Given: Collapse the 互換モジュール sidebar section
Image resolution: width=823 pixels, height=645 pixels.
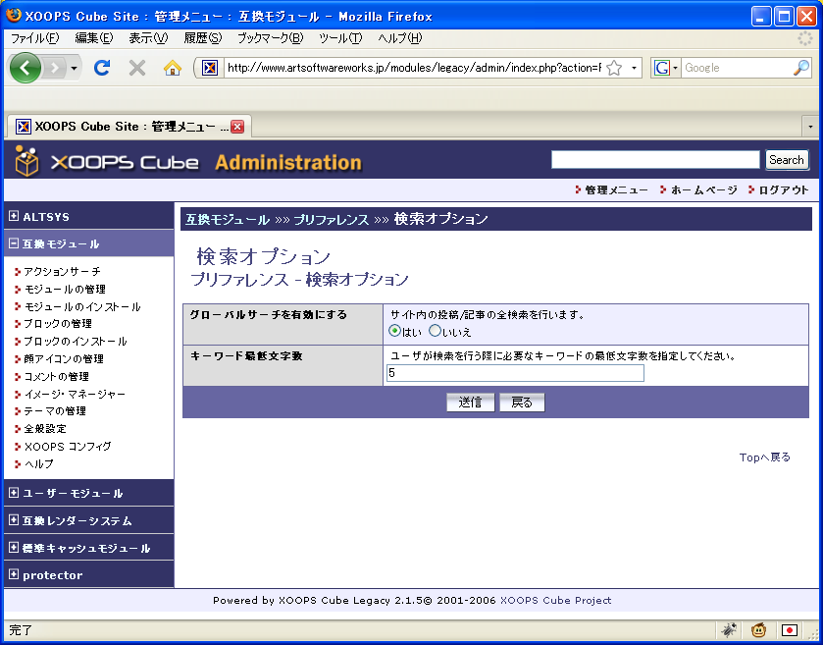Looking at the screenshot, I should point(14,243).
